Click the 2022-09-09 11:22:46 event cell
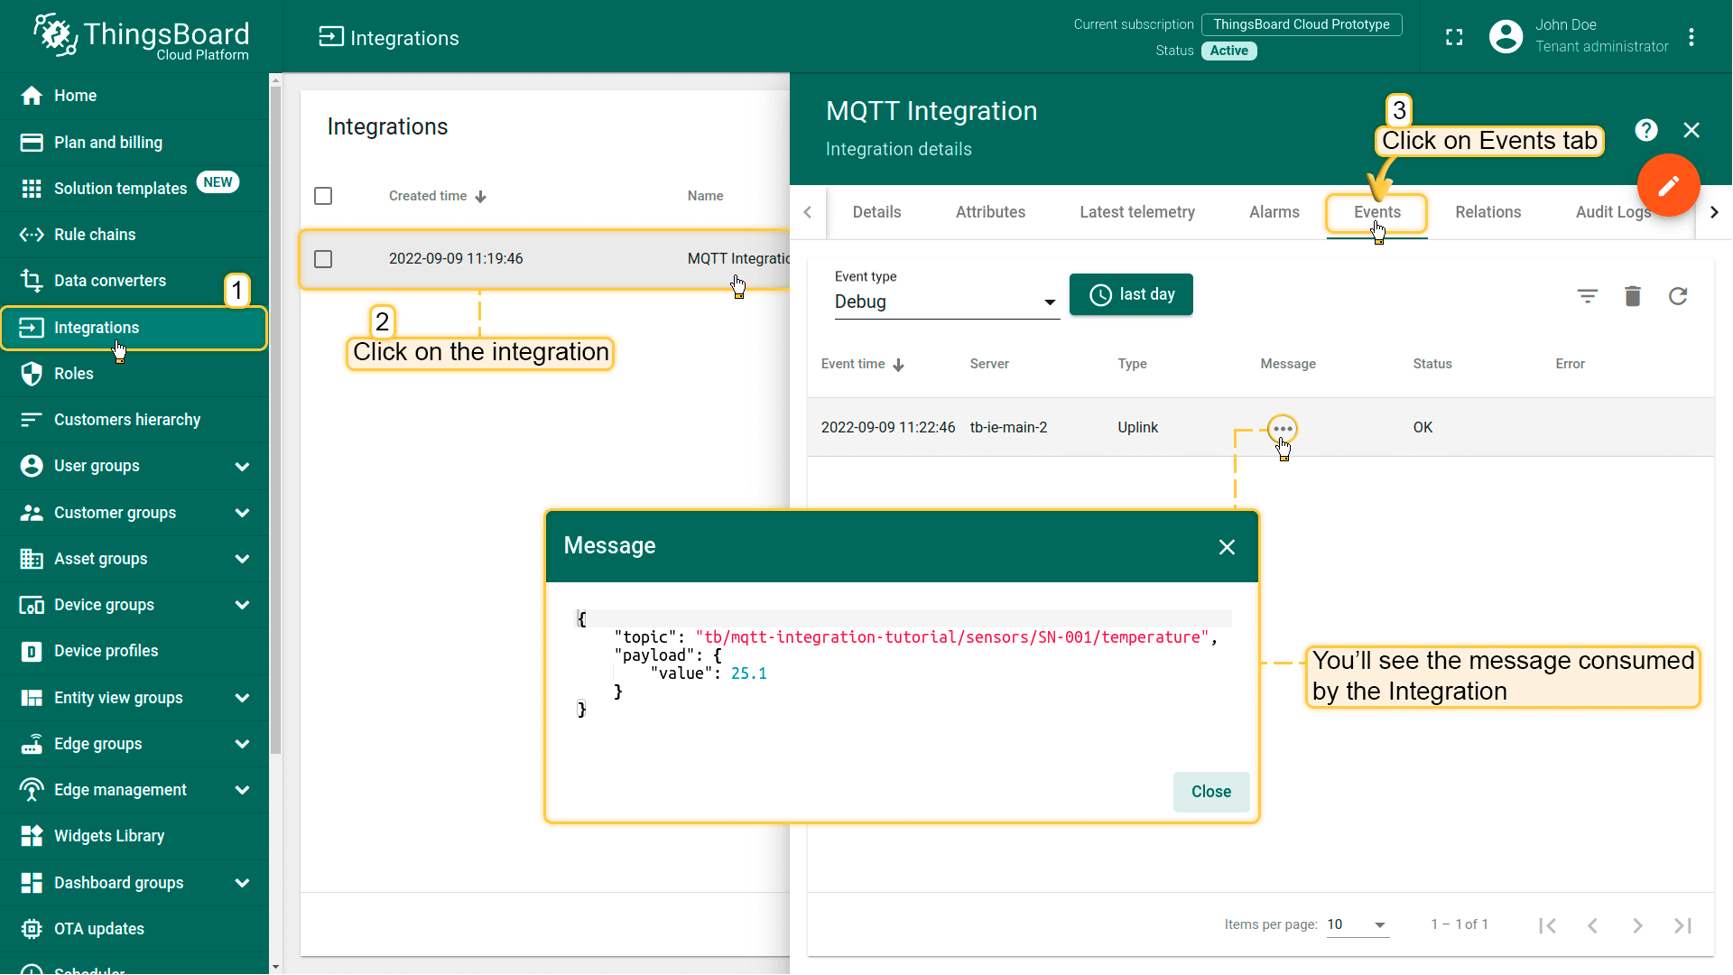 (887, 428)
